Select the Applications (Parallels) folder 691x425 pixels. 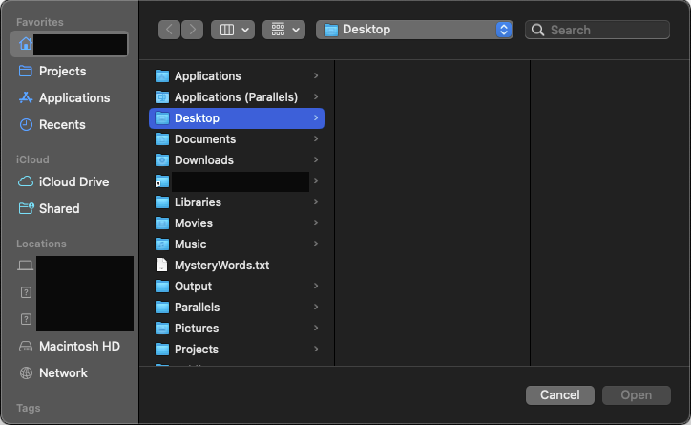tap(236, 97)
